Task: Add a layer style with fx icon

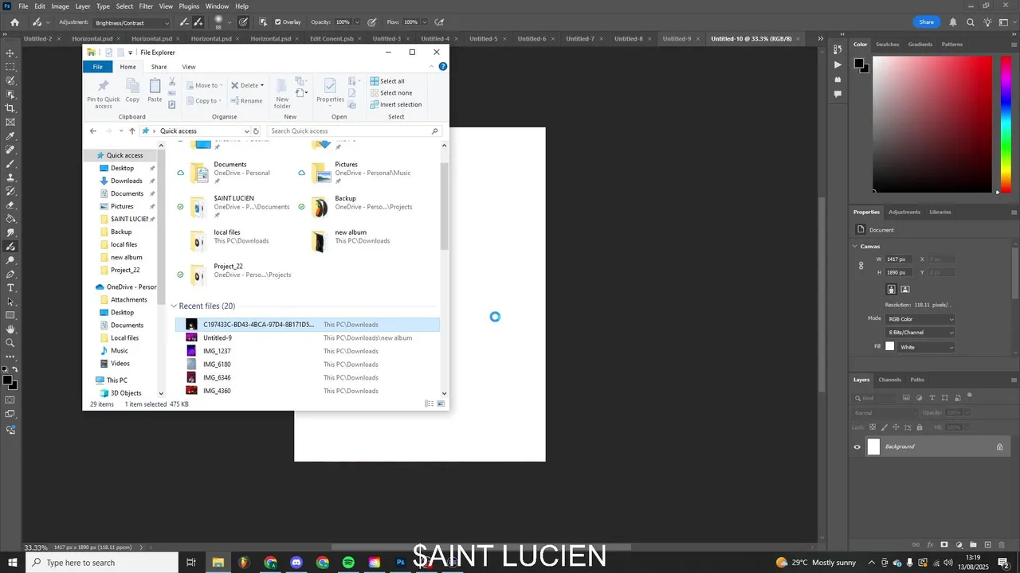Action: coord(930,545)
